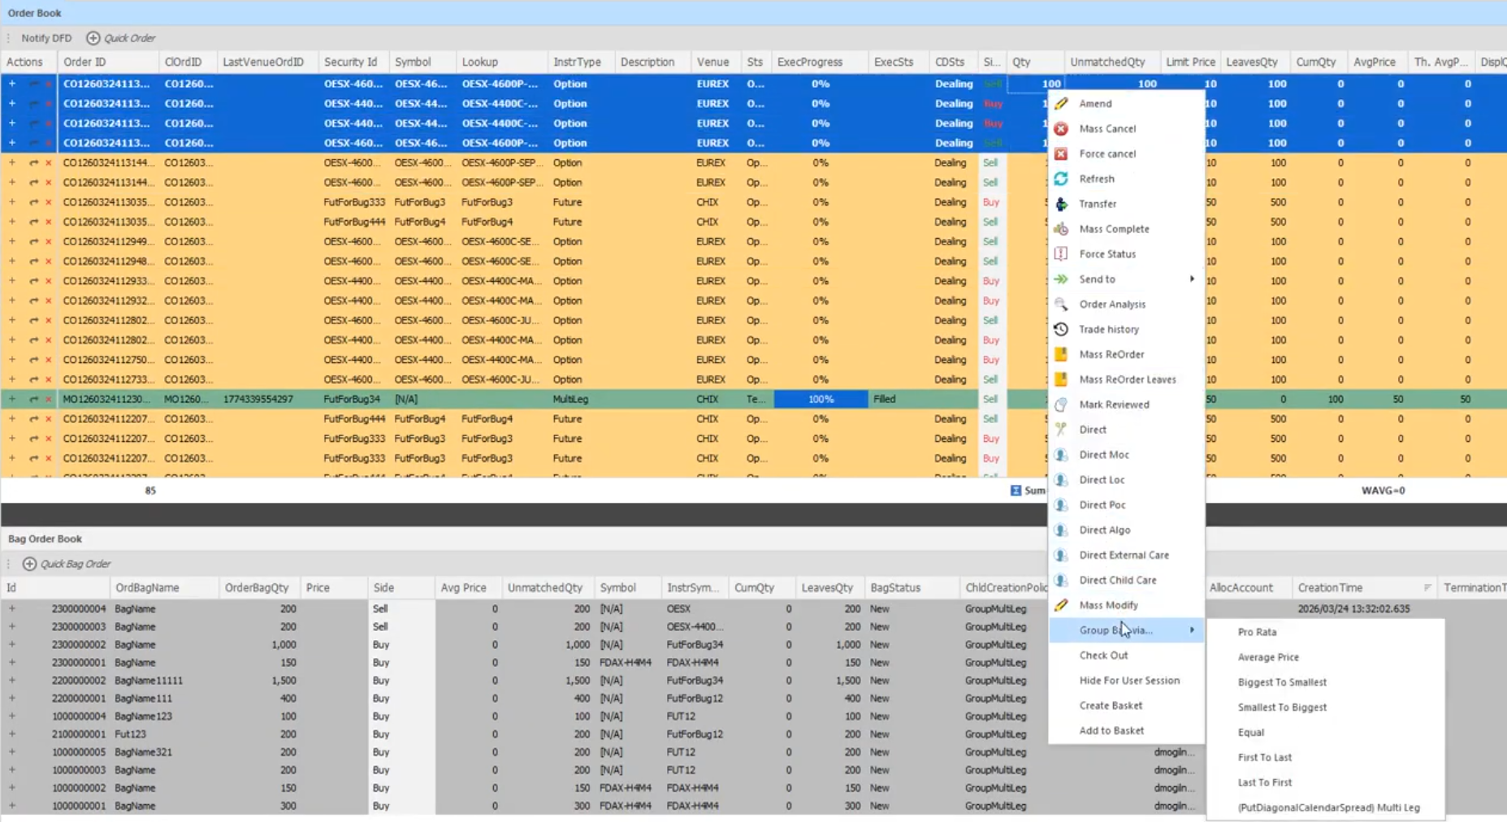The width and height of the screenshot is (1507, 822).
Task: Click the Smallest To Biggest option
Action: [1282, 707]
